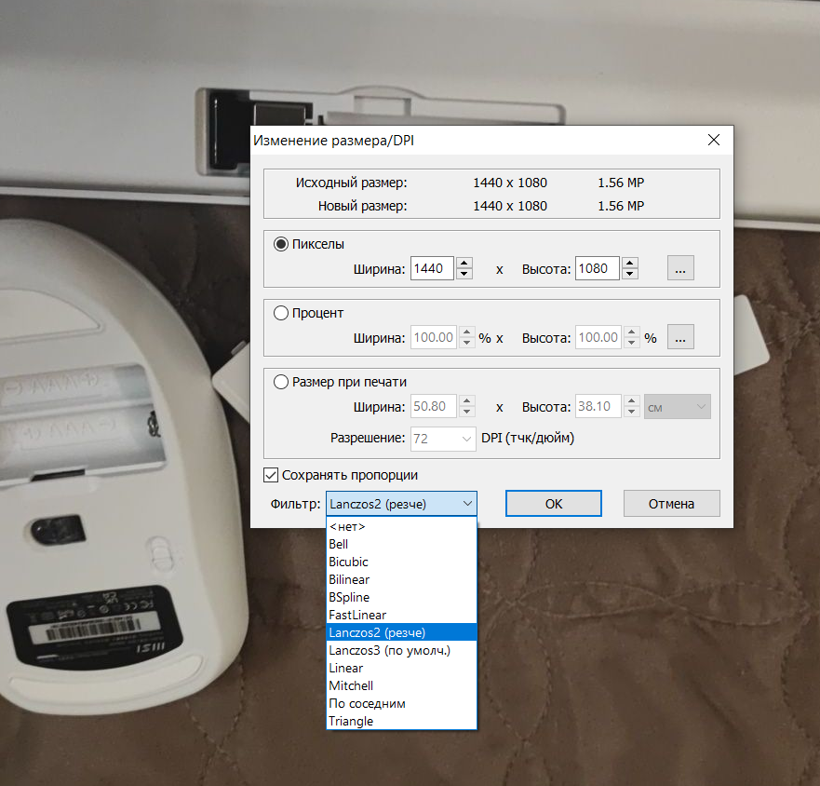
Task: Toggle the Сохранять пропорции checkbox
Action: pos(270,475)
